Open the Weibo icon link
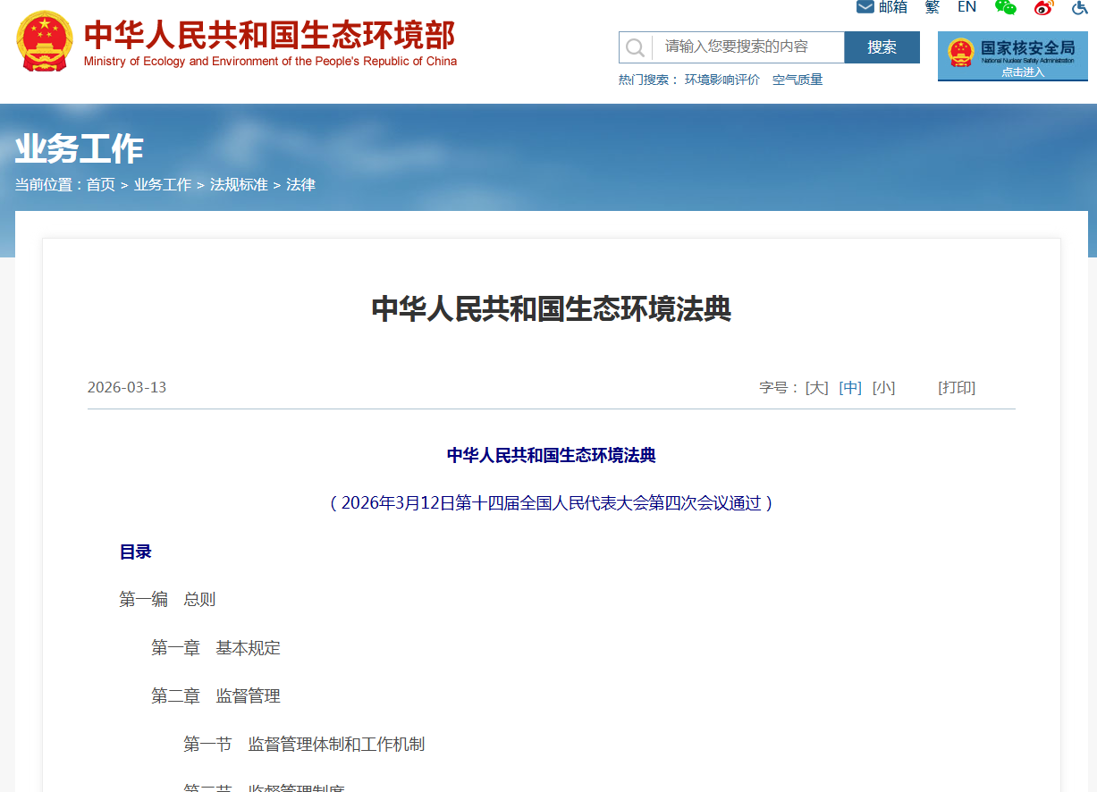The image size is (1097, 792). coord(1043,7)
